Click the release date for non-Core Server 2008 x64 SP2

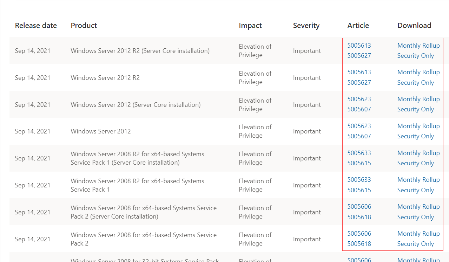pyautogui.click(x=33, y=239)
